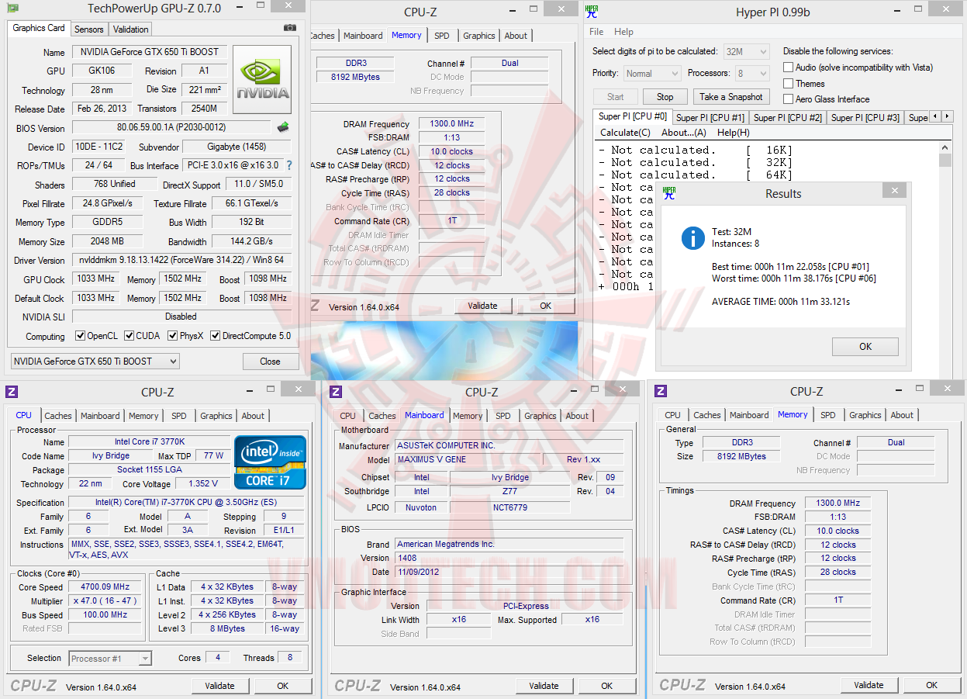Viewport: 967px width, 699px height.
Task: Click OK in the Results dialog
Action: (x=865, y=347)
